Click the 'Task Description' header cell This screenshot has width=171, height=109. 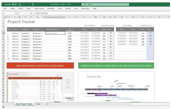(52, 29)
